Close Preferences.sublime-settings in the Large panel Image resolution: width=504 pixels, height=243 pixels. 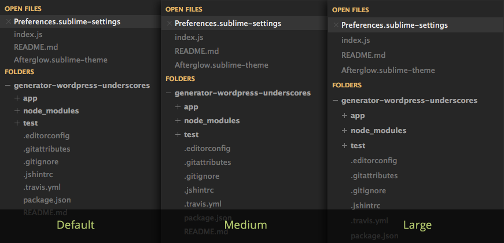[x=336, y=25]
